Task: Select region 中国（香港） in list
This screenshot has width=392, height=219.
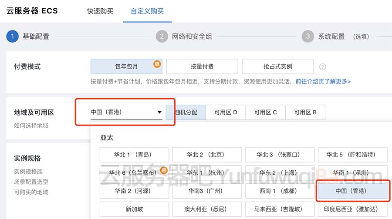Action: click(x=352, y=191)
